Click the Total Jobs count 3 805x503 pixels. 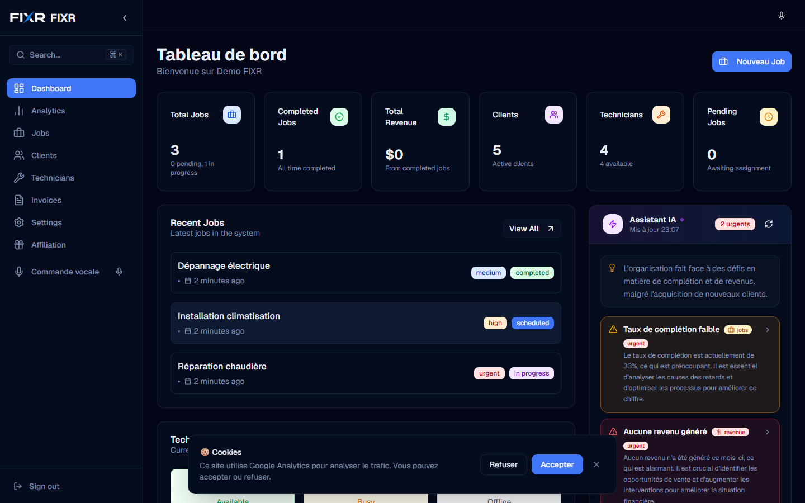pyautogui.click(x=175, y=150)
